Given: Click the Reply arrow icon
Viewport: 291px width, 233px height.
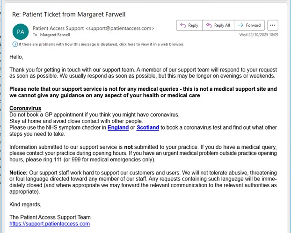Looking at the screenshot, I should [x=182, y=25].
